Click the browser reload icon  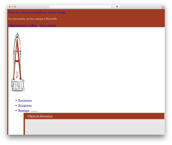click(x=112, y=7)
